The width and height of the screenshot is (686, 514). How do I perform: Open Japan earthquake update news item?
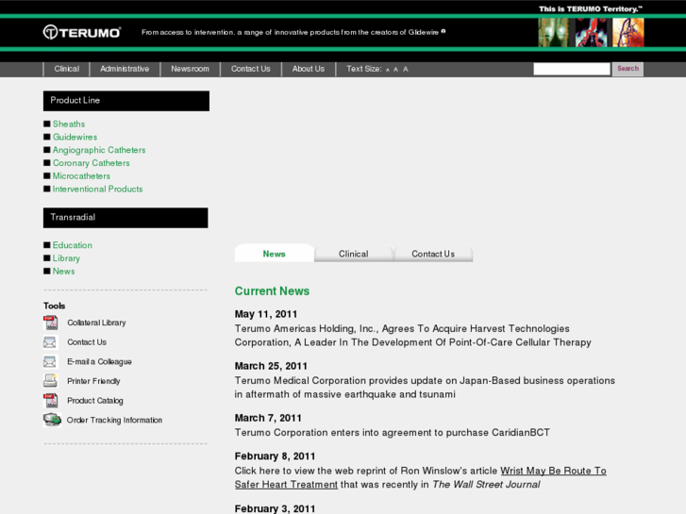coord(425,388)
